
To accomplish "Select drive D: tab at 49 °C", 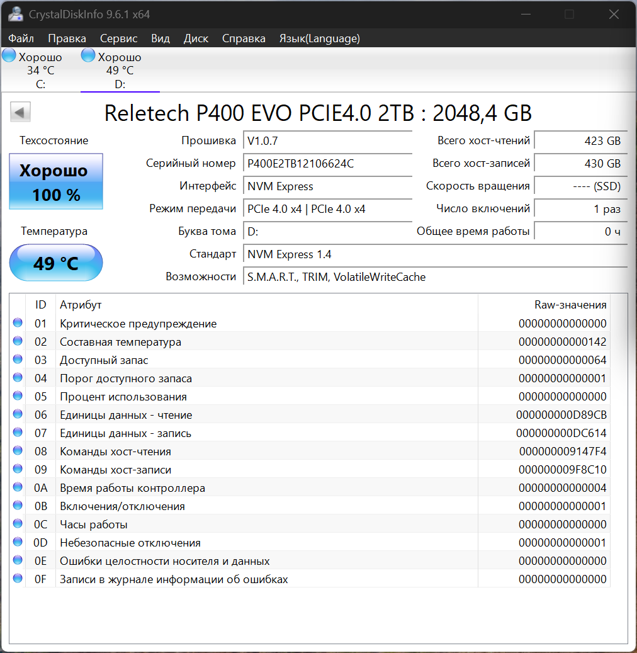I will pyautogui.click(x=120, y=70).
